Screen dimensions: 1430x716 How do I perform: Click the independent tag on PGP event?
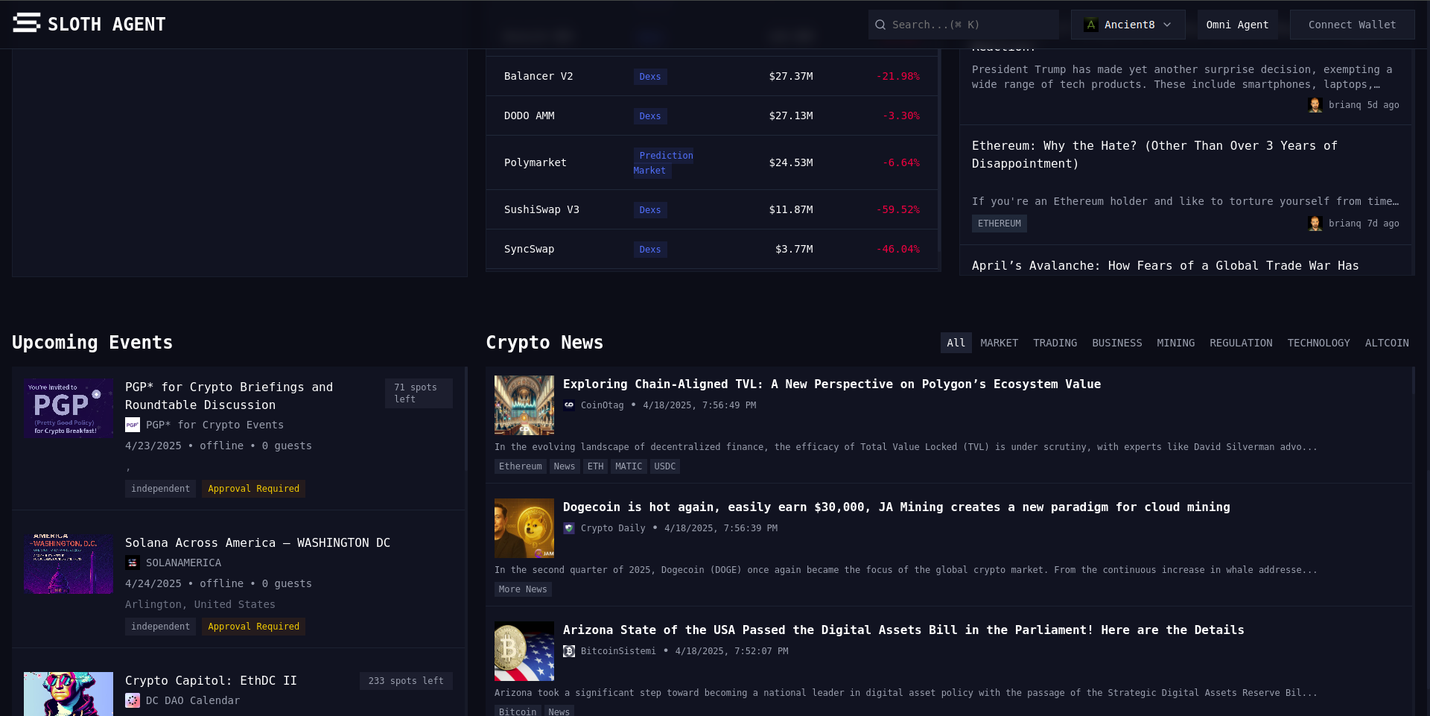(x=161, y=489)
